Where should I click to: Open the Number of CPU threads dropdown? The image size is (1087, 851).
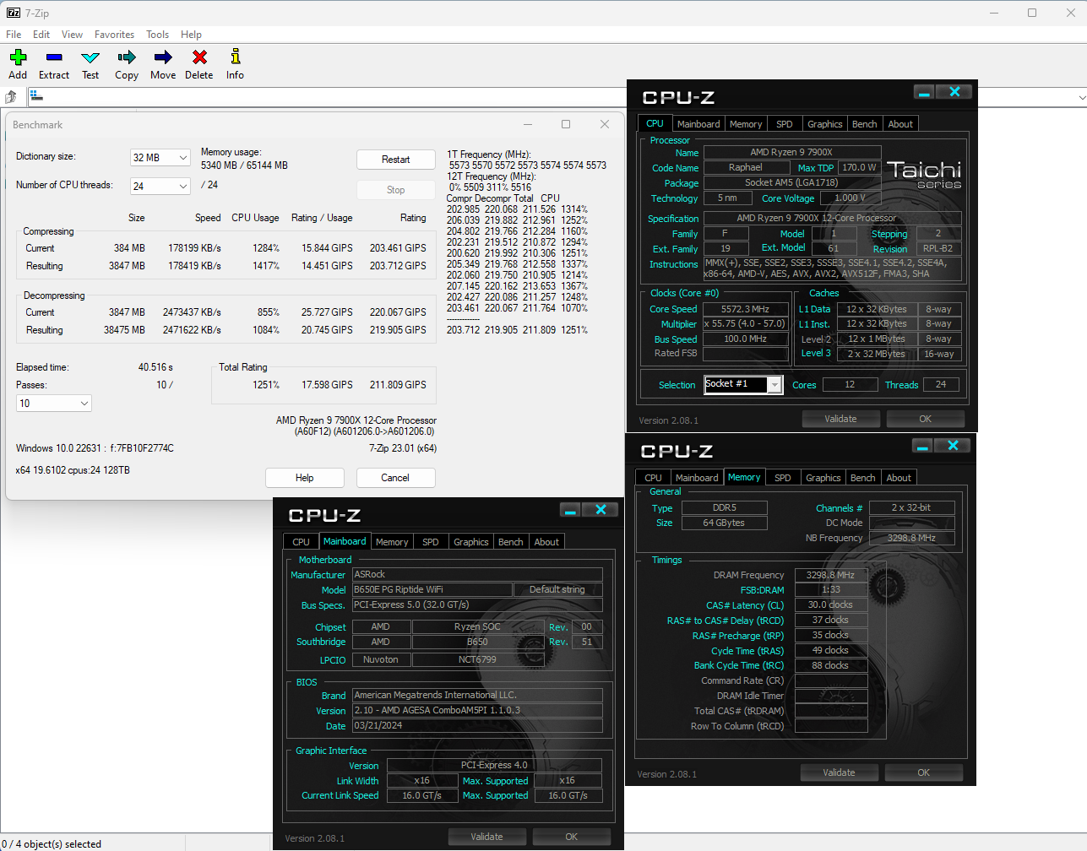(160, 186)
